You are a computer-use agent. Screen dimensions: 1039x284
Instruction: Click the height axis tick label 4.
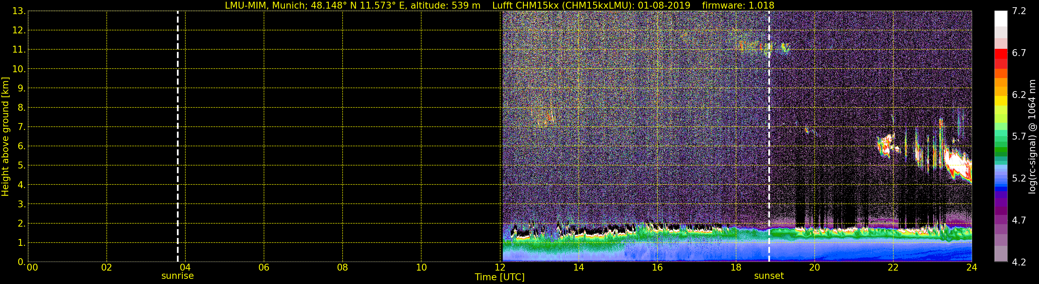(x=21, y=185)
